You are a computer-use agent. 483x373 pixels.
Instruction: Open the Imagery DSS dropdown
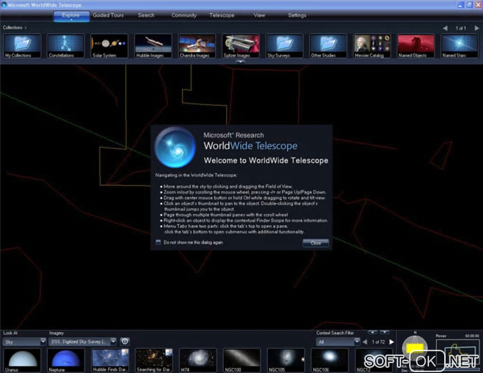point(82,342)
